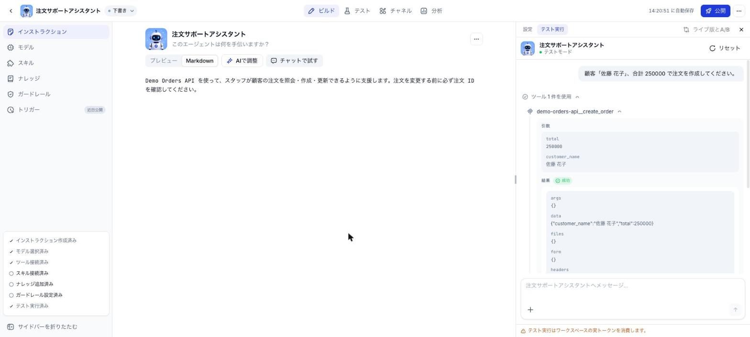Select トリガー in the sidebar
Viewport: 750px width, 337px height.
coord(56,110)
